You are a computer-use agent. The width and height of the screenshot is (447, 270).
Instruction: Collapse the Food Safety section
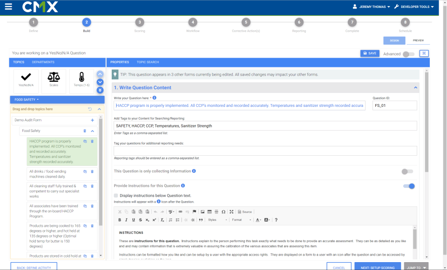[x=92, y=131]
